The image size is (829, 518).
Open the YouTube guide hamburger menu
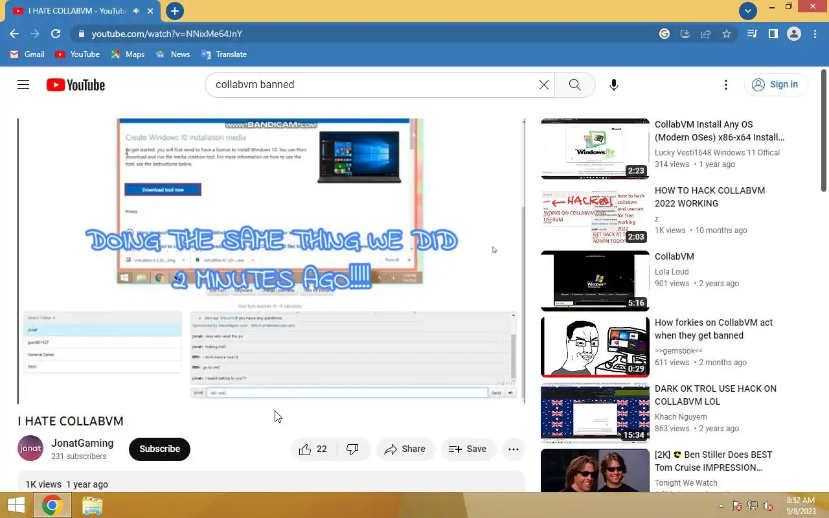tap(23, 85)
